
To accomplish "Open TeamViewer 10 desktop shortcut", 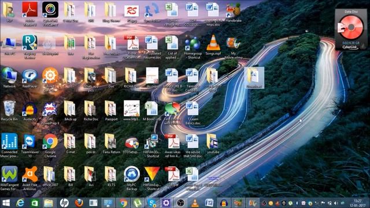I will click(x=29, y=146).
